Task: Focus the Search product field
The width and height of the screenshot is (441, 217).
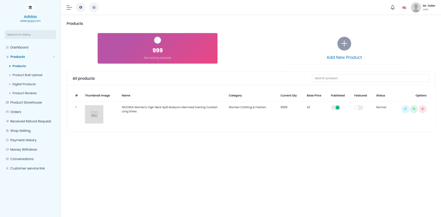Action: [x=370, y=78]
